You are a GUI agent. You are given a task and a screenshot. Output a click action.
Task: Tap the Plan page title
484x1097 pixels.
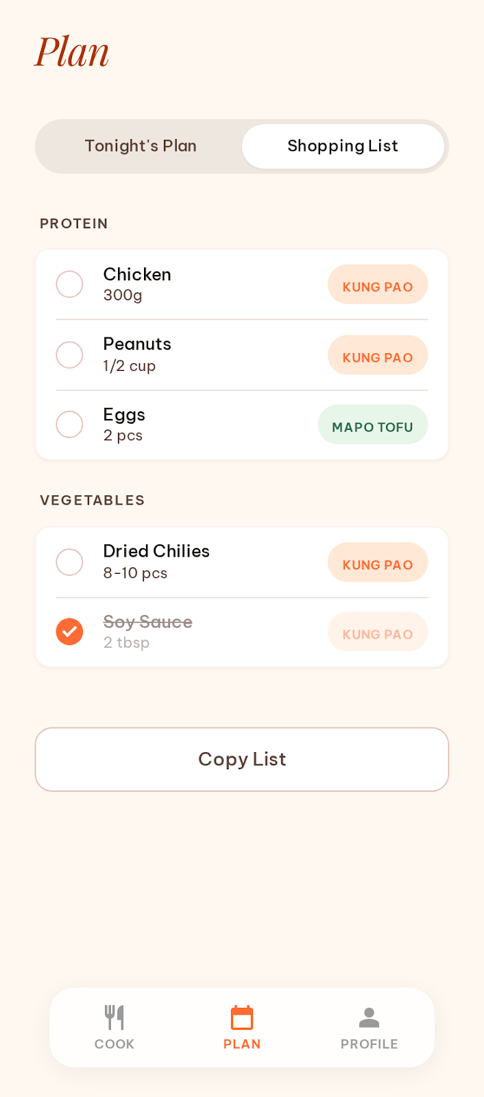[x=72, y=51]
